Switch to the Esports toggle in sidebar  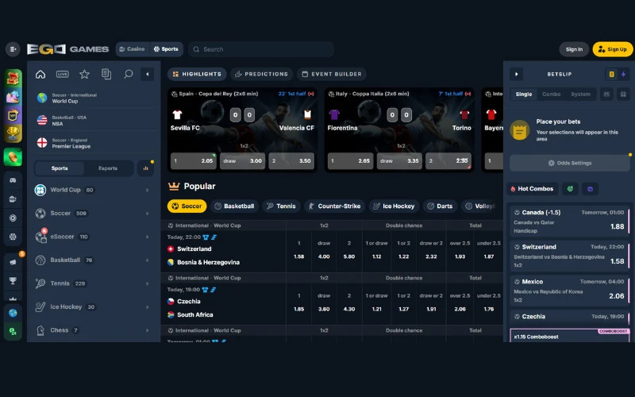108,168
